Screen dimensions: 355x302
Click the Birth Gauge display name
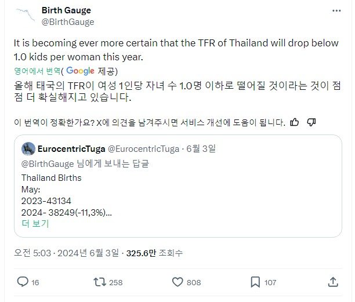pyautogui.click(x=67, y=10)
